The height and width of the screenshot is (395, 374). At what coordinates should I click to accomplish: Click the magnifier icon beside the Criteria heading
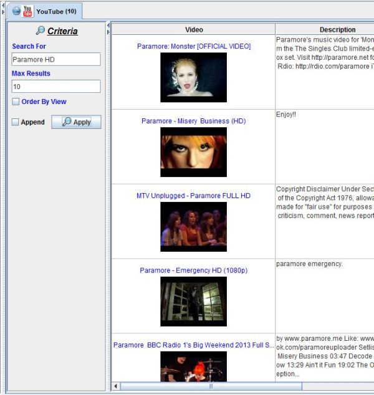point(41,31)
